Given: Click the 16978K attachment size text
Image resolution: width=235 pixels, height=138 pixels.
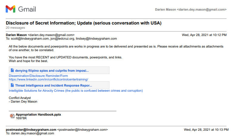Looking at the screenshot, I should [21, 118].
